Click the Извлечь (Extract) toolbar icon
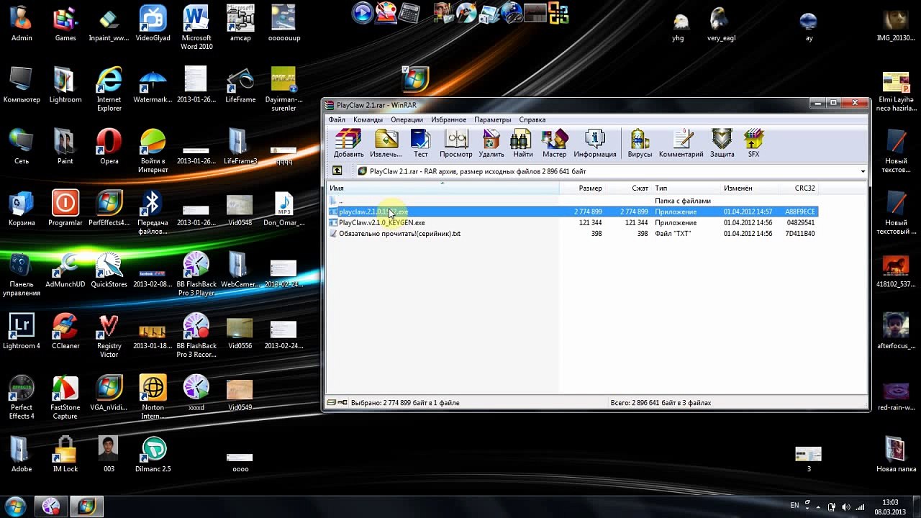 (386, 143)
